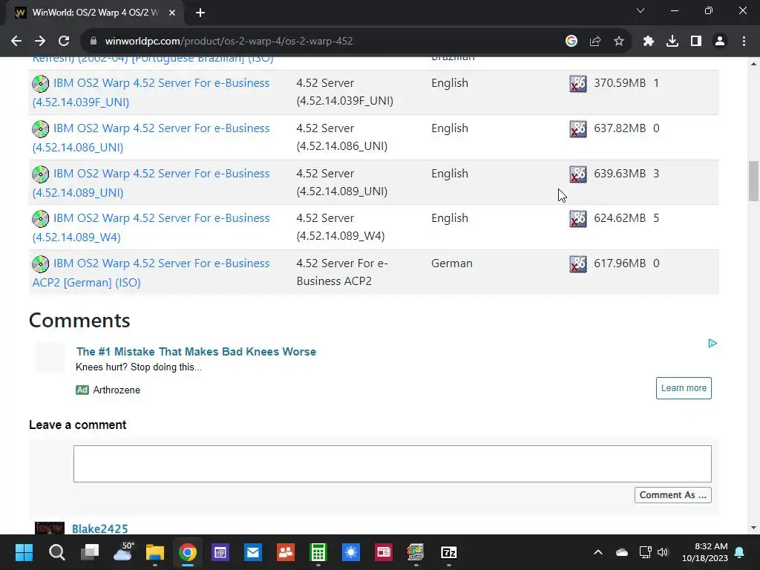This screenshot has width=760, height=570.
Task: Open the Bad Knees ad headline
Action: point(196,351)
